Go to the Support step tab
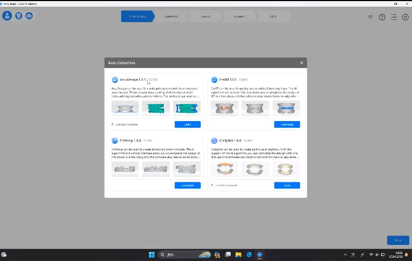This screenshot has height=261, width=412. (239, 17)
